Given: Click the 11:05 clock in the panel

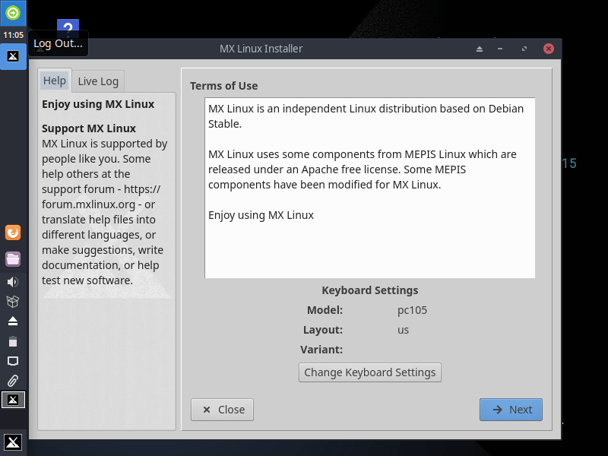Looking at the screenshot, I should pyautogui.click(x=13, y=35).
